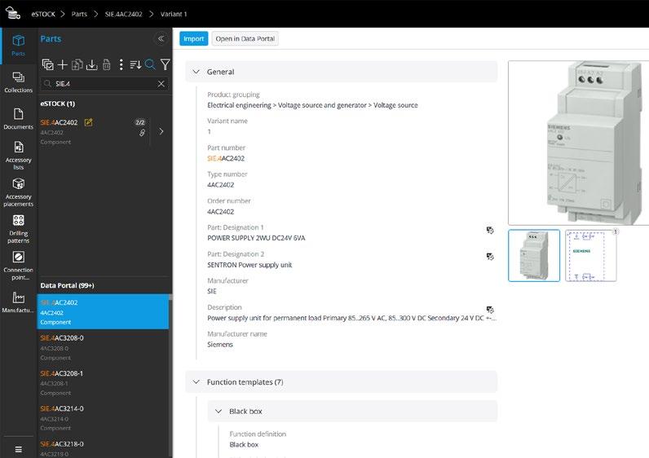Click the Description value starting Power supply unit

(x=352, y=318)
